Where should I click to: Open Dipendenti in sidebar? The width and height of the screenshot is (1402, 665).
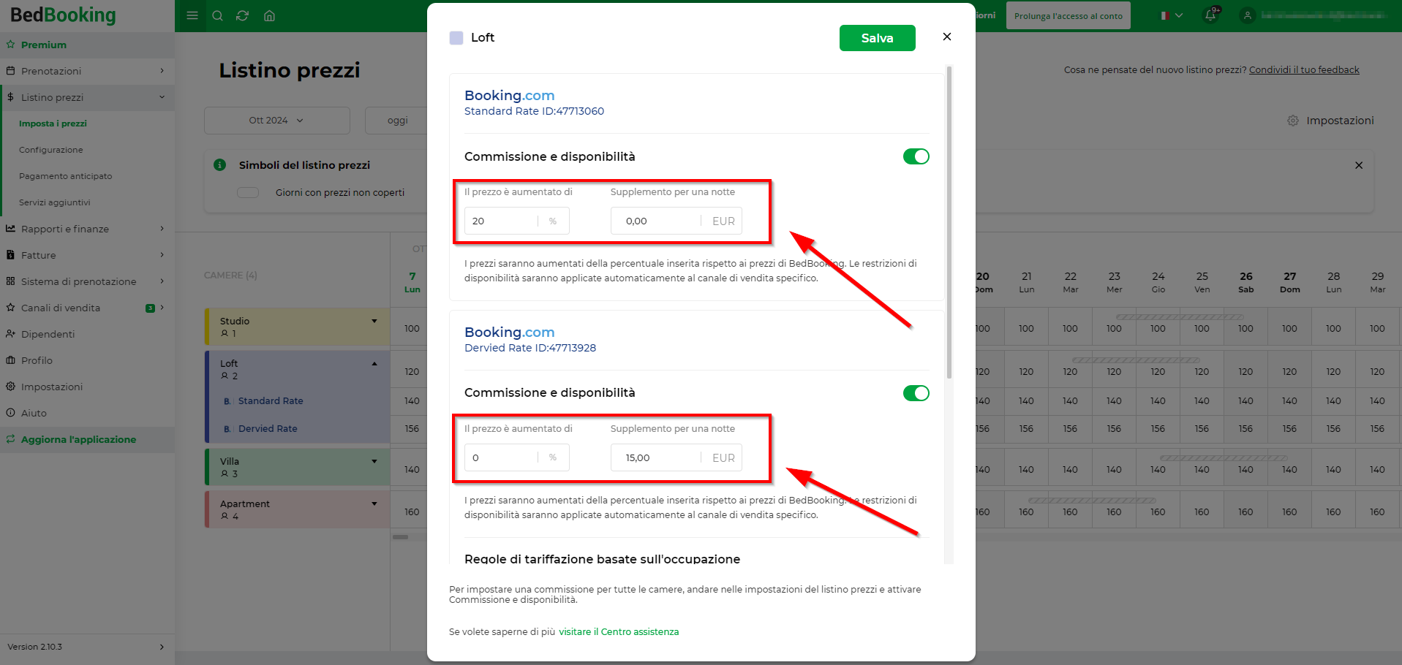point(87,334)
